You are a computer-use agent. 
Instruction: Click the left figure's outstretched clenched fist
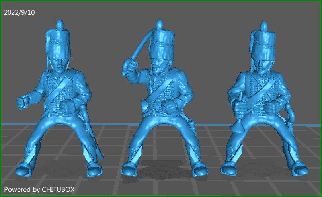[23, 102]
